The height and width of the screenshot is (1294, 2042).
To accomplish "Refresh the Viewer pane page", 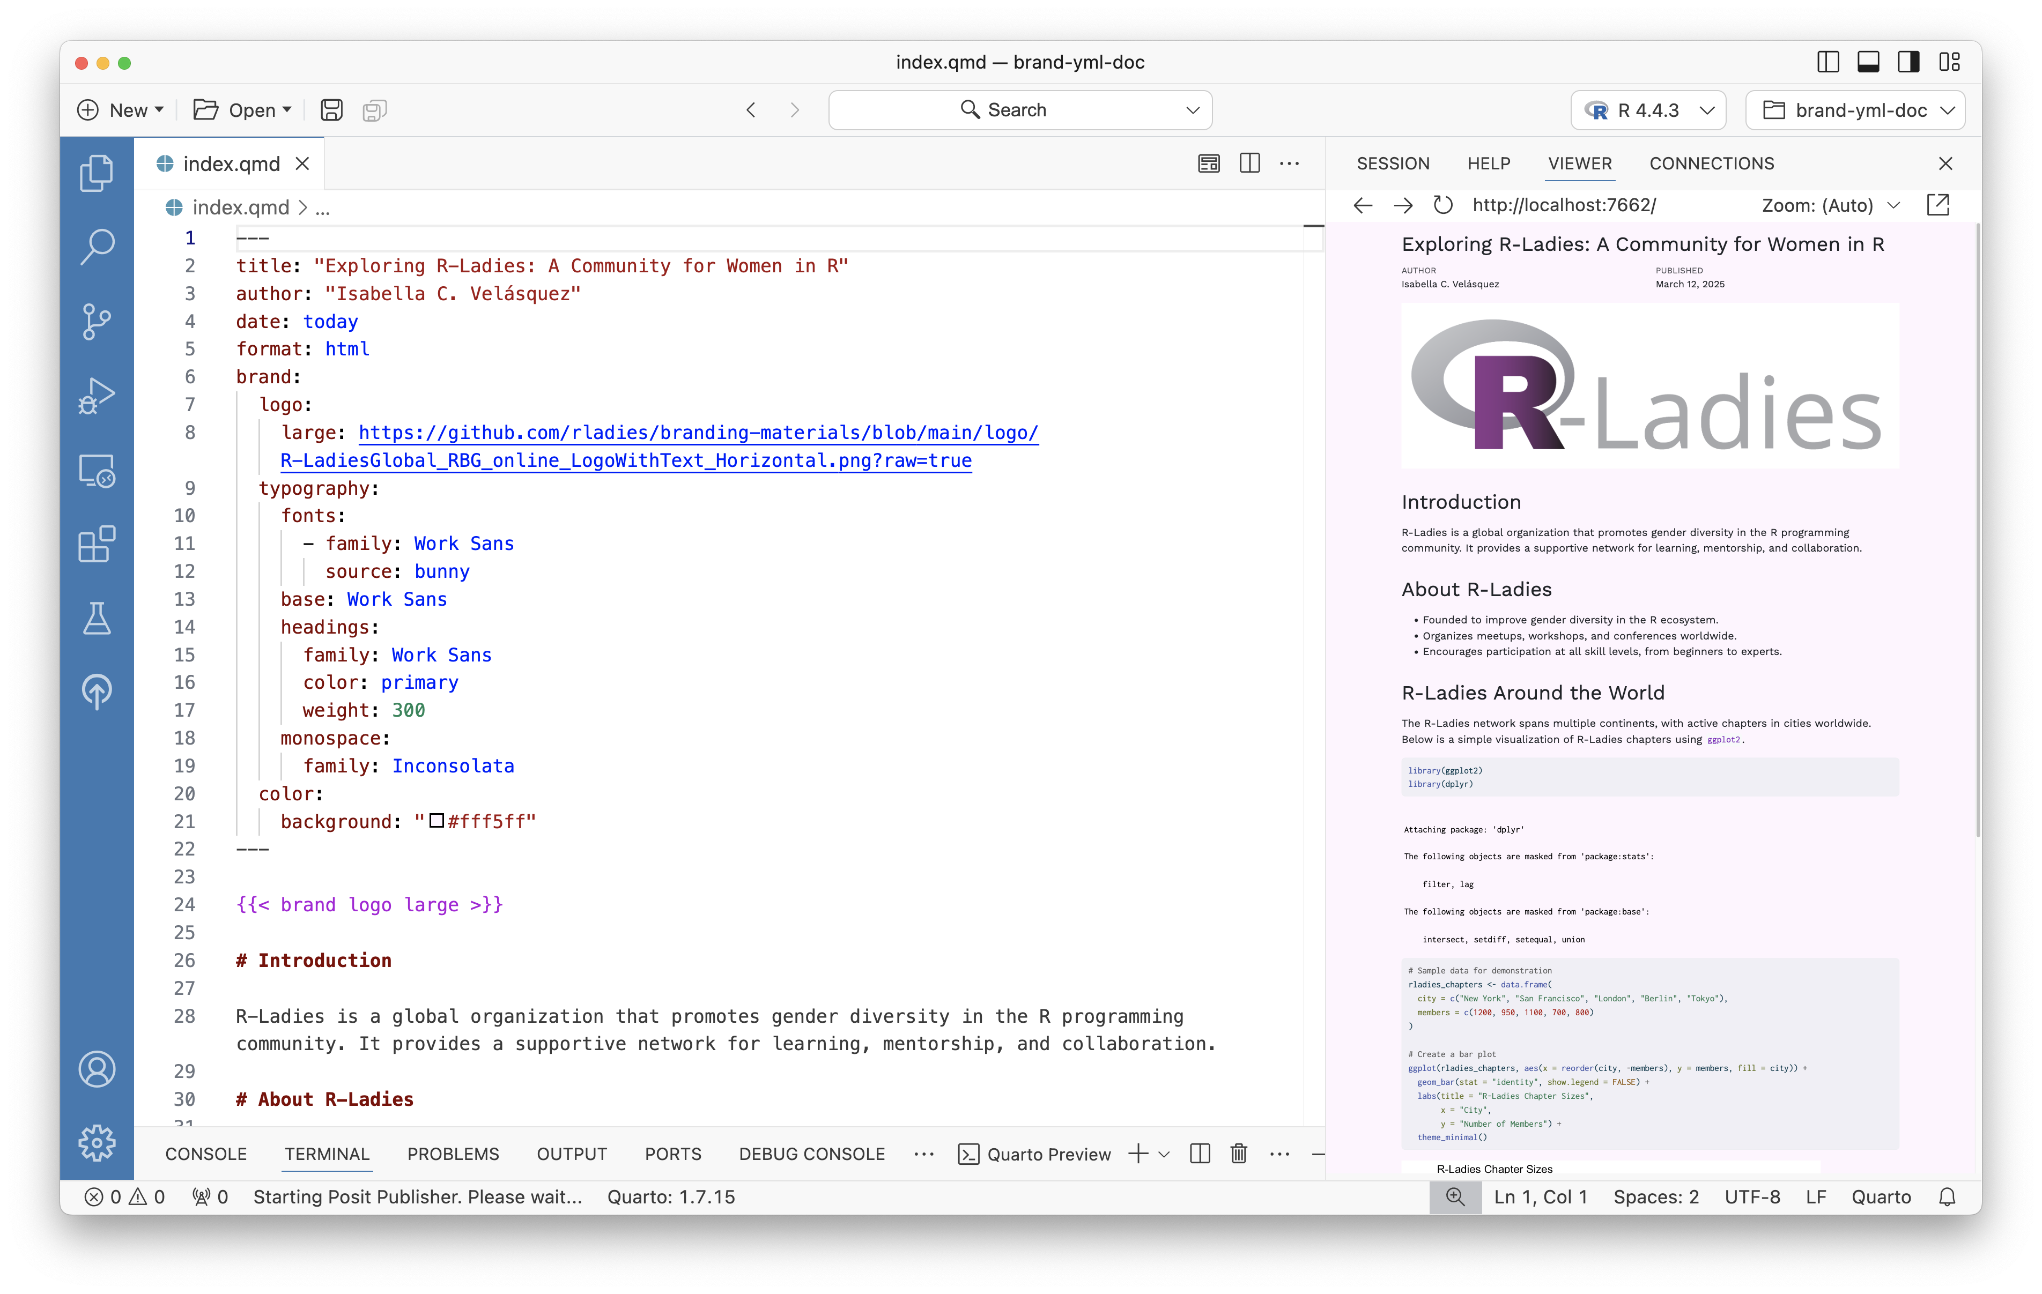I will [1442, 205].
